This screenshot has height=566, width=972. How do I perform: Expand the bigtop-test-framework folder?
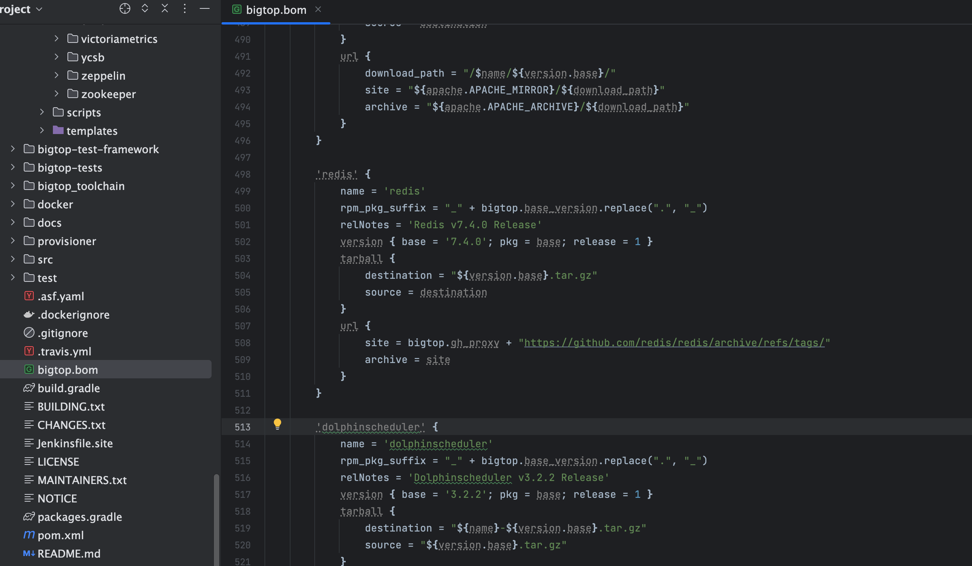13,149
